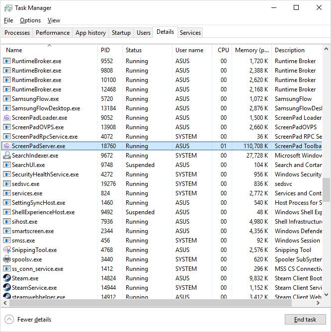This screenshot has width=331, height=332.
Task: Open the File menu
Action: click(x=8, y=20)
